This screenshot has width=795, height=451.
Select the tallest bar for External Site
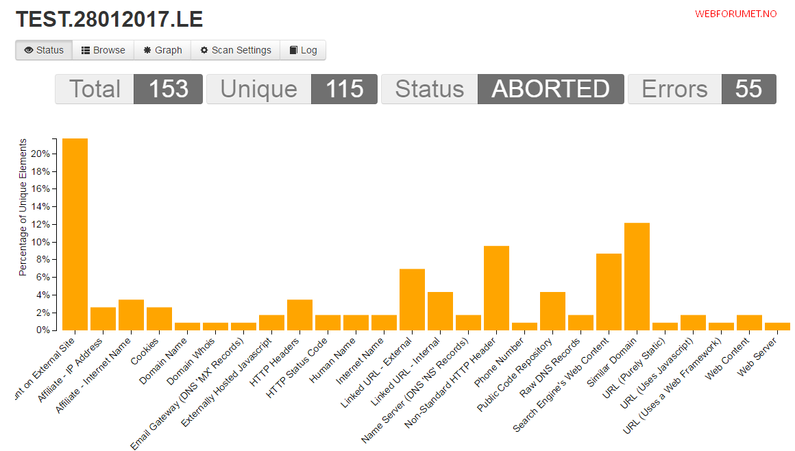(x=75, y=234)
